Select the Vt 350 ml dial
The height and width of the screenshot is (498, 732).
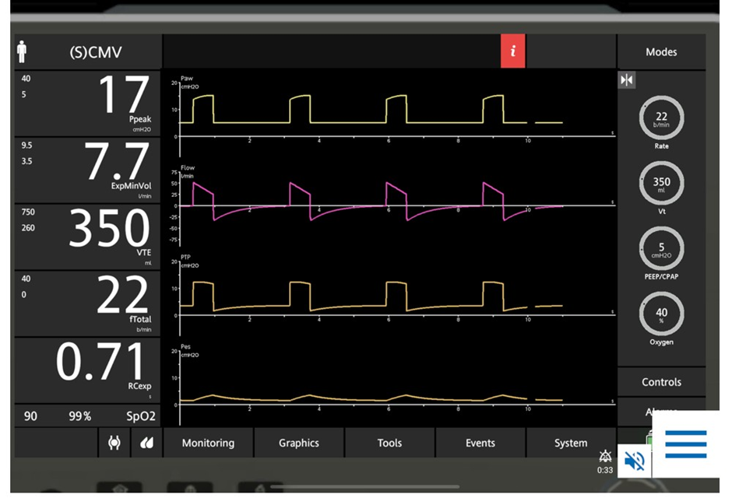click(661, 184)
